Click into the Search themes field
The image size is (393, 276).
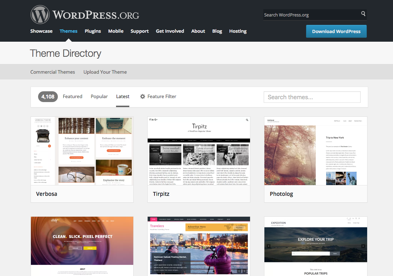point(312,97)
